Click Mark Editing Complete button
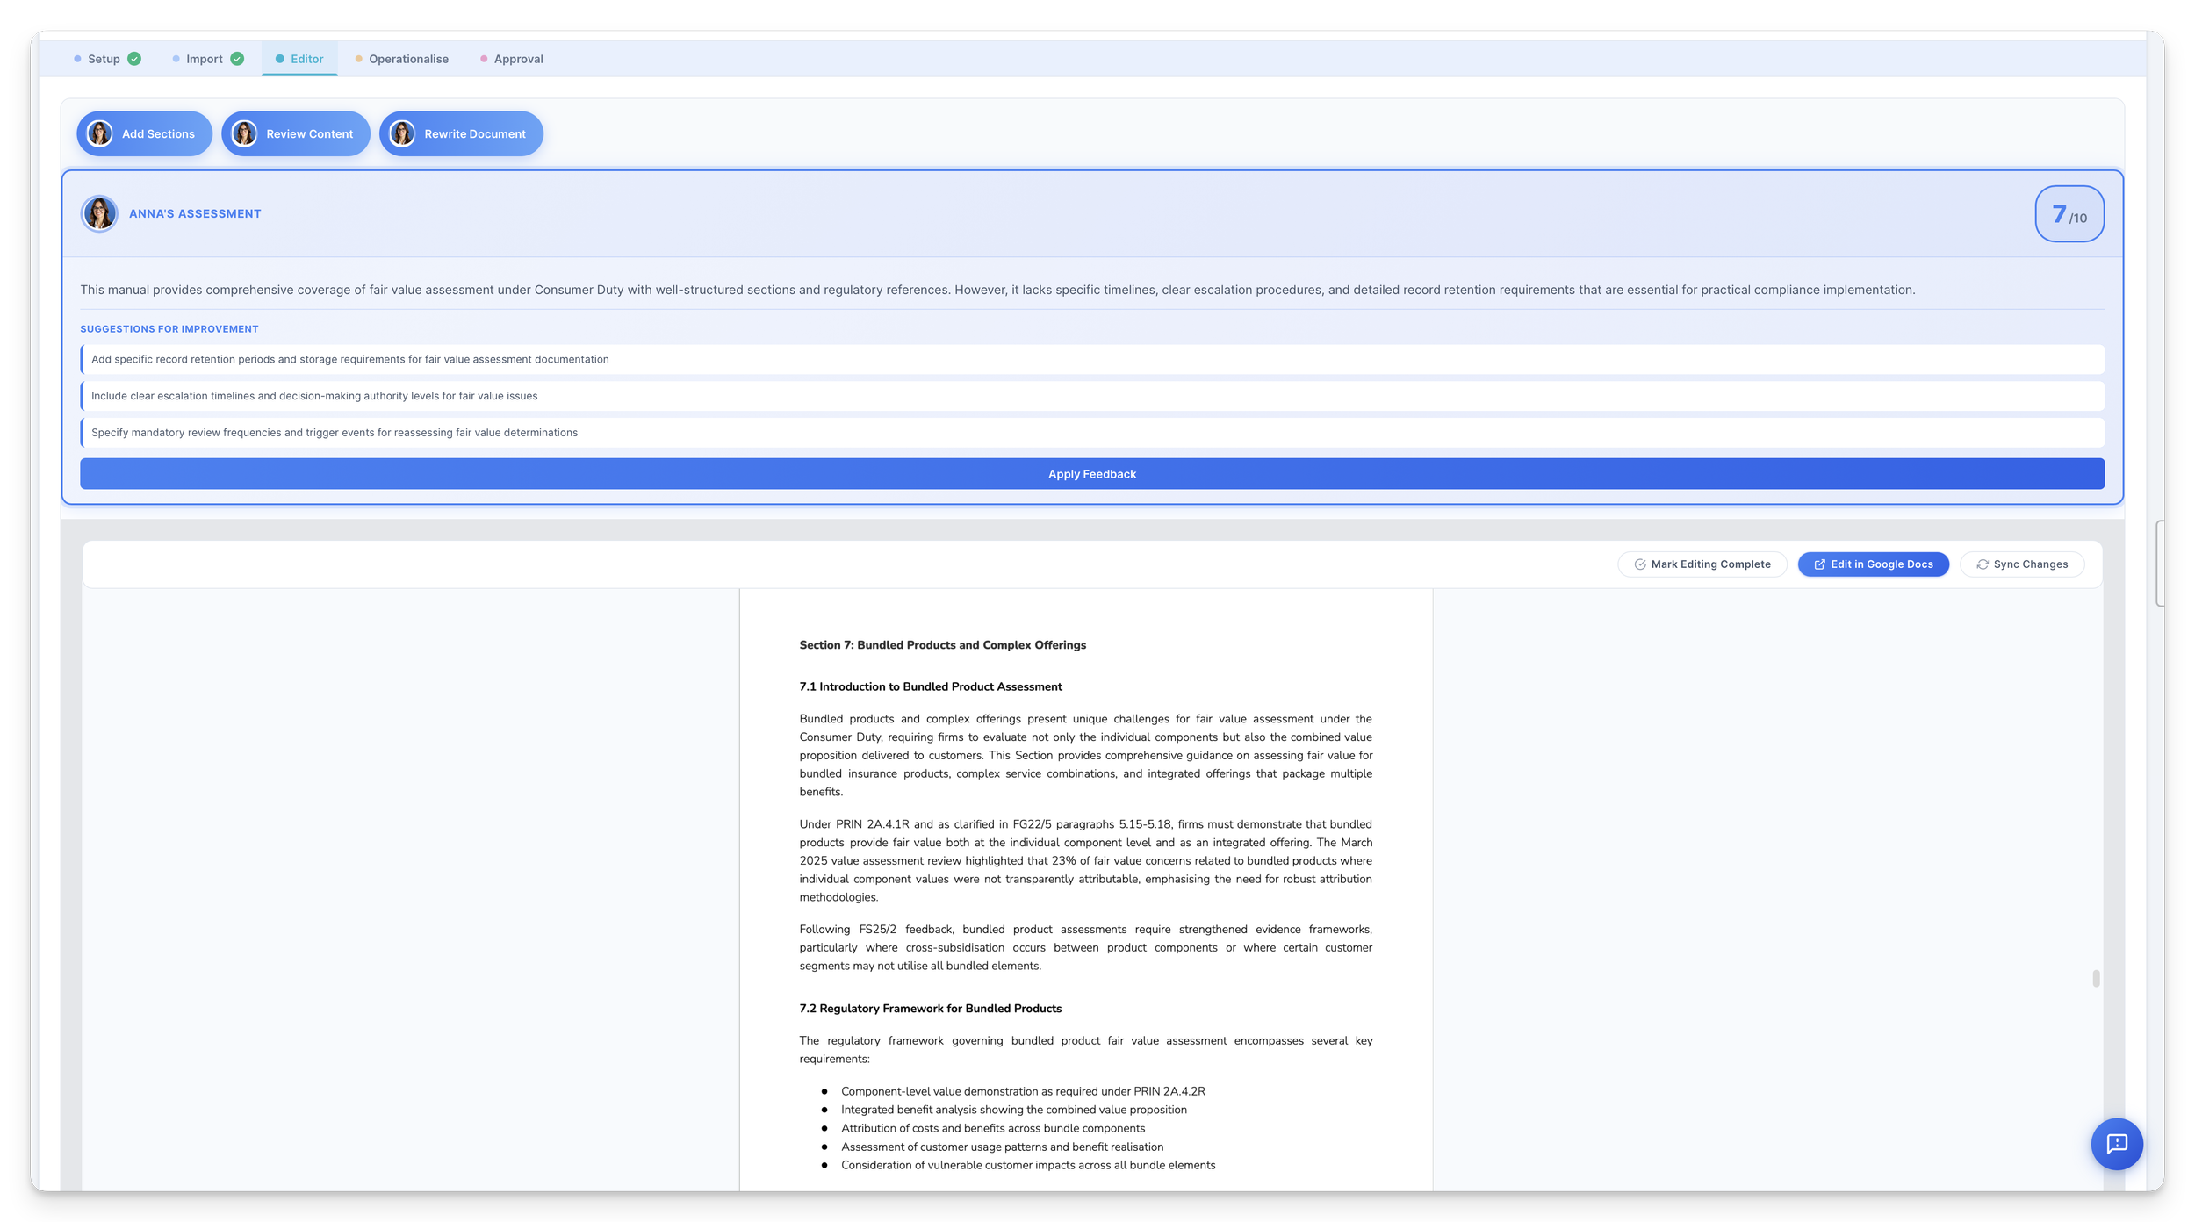 [x=1702, y=564]
